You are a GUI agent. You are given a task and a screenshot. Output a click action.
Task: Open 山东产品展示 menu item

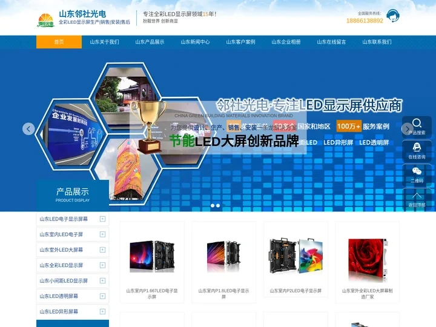pos(150,42)
